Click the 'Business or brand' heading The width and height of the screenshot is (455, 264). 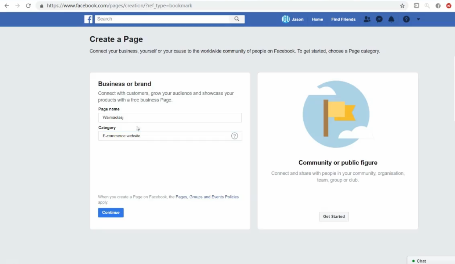click(125, 84)
